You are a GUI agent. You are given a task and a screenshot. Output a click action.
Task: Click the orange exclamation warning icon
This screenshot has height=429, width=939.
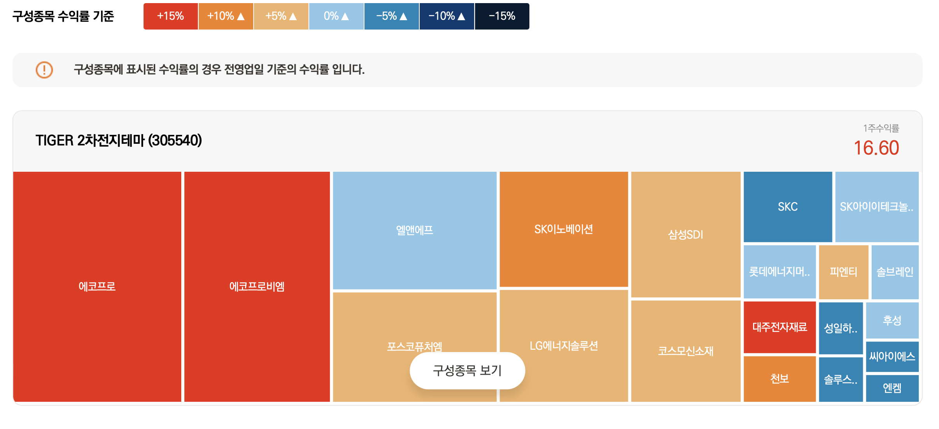(44, 70)
